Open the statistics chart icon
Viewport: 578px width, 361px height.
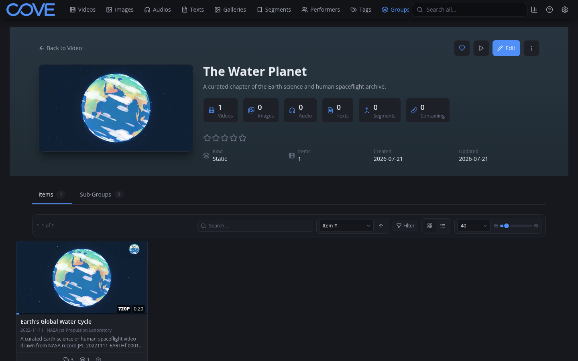point(534,10)
